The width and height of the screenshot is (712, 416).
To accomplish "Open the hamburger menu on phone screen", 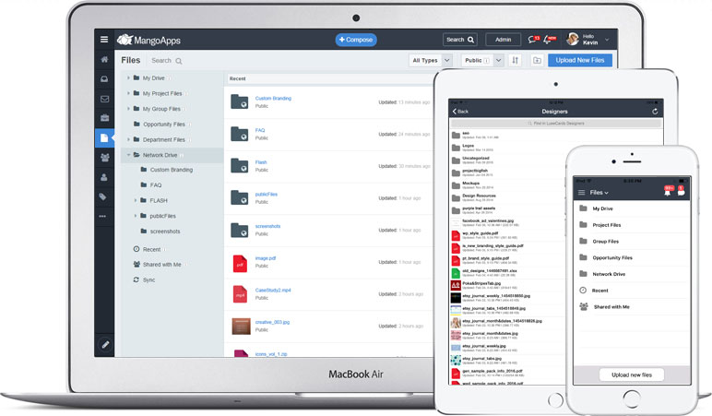I will [x=581, y=193].
